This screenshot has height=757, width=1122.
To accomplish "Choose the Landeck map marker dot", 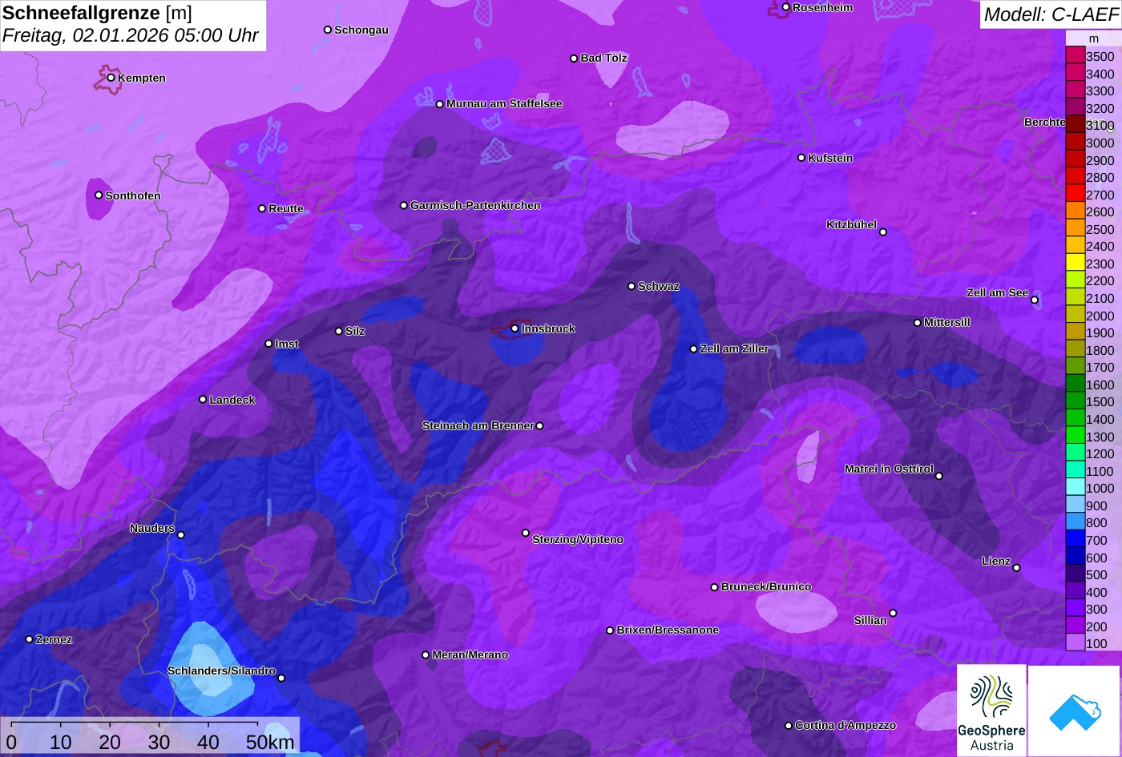I will click(x=203, y=400).
